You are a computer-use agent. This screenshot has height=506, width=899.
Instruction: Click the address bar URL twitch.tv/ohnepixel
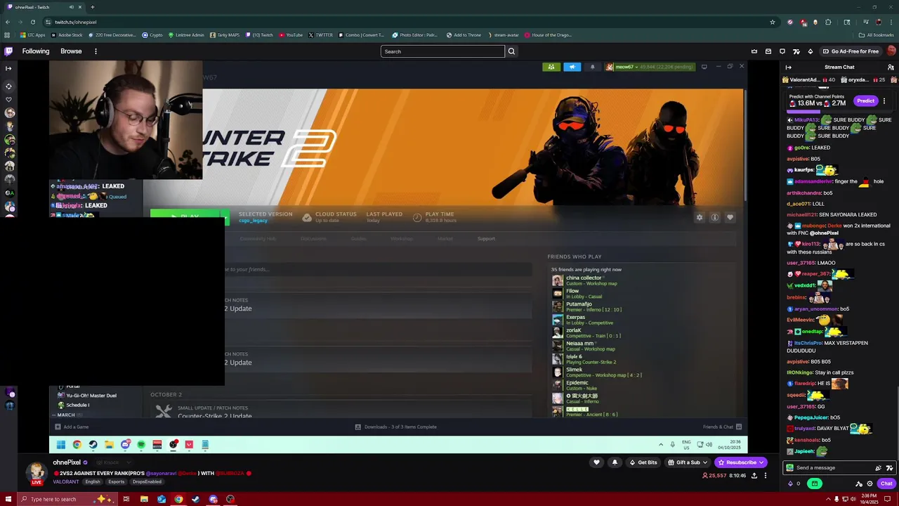click(x=76, y=22)
